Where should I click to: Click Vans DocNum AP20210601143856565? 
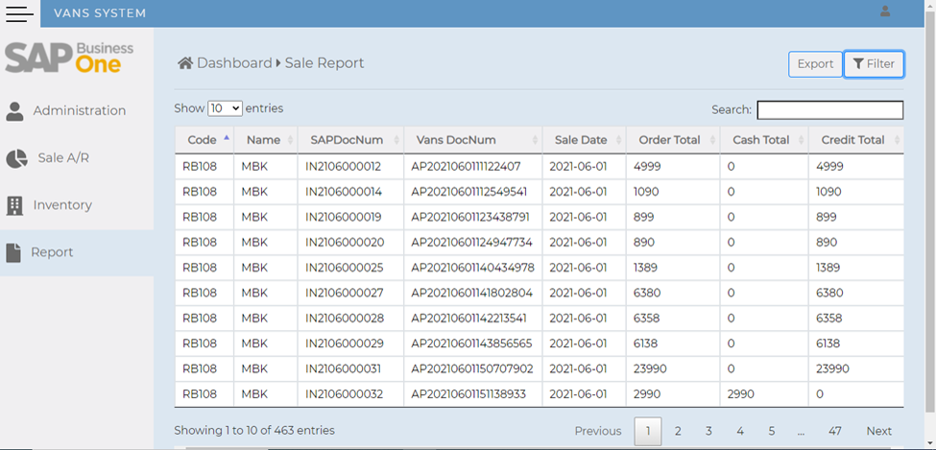coord(471,343)
